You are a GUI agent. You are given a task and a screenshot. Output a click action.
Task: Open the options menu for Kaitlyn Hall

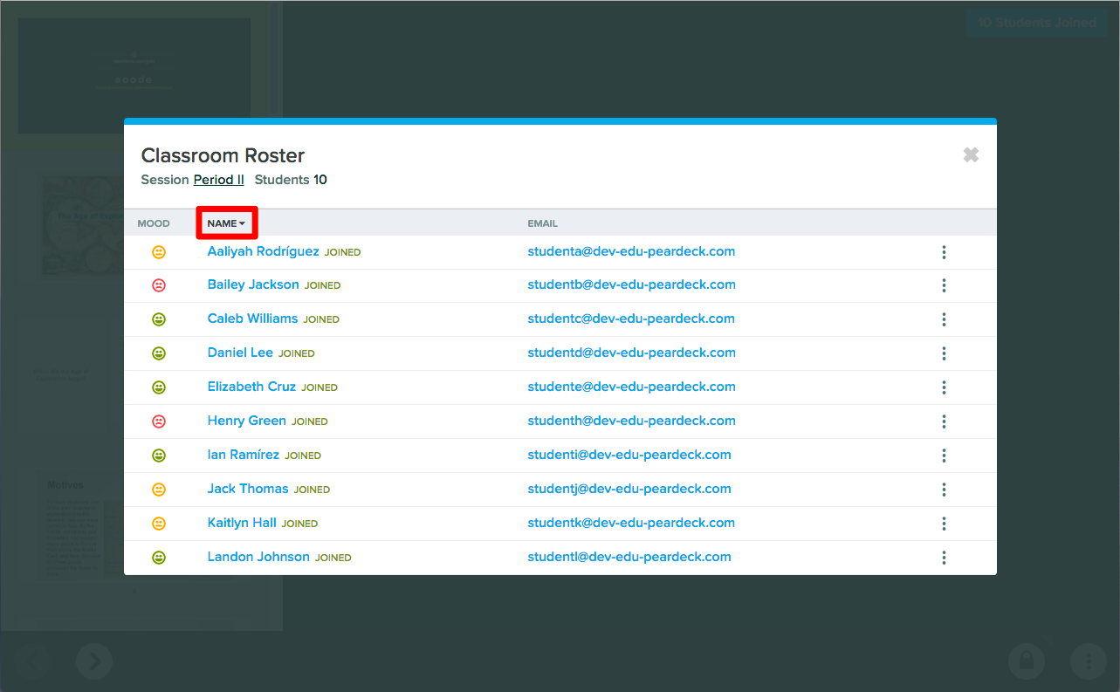click(x=944, y=524)
